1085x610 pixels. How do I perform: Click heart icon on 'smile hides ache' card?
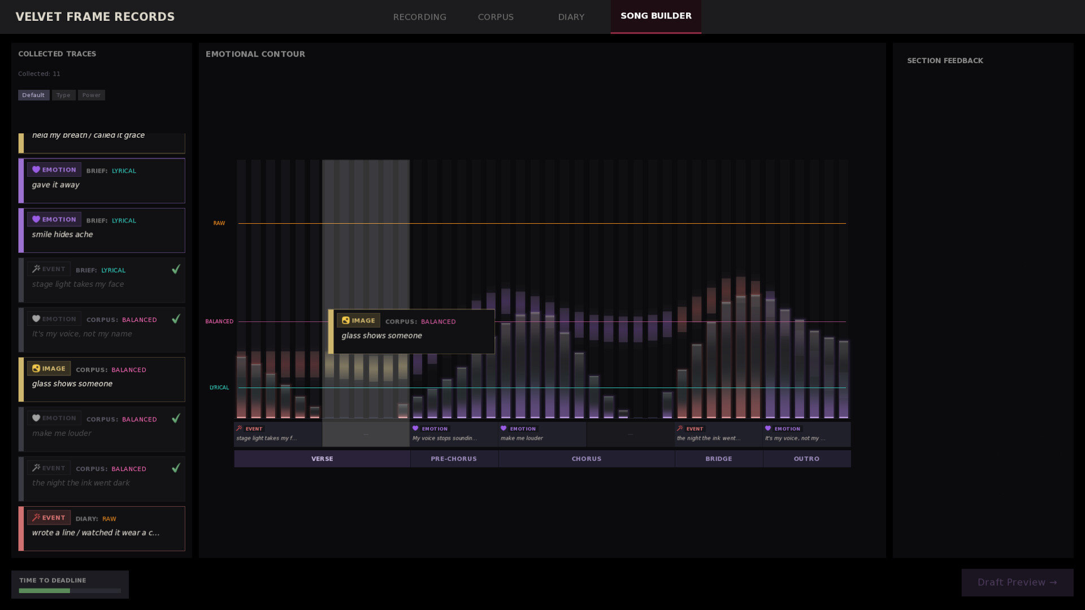[x=36, y=219]
